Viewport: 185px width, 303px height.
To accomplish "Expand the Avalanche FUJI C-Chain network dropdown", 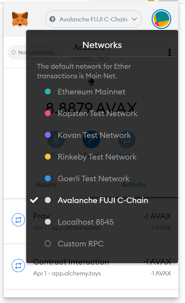I will 93,19.
